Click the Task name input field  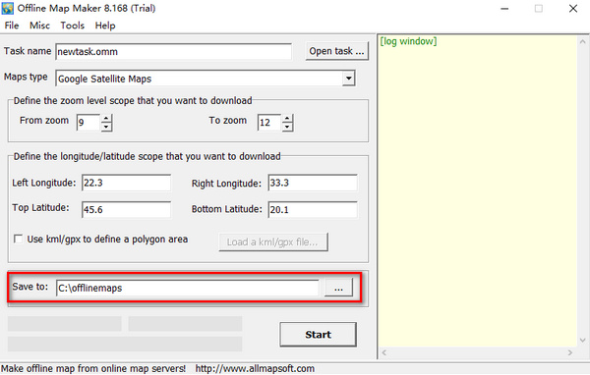pyautogui.click(x=173, y=51)
